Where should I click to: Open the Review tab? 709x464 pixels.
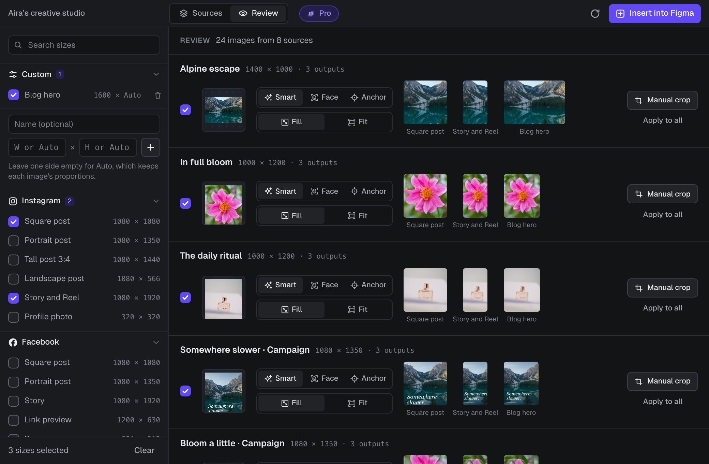click(x=258, y=13)
